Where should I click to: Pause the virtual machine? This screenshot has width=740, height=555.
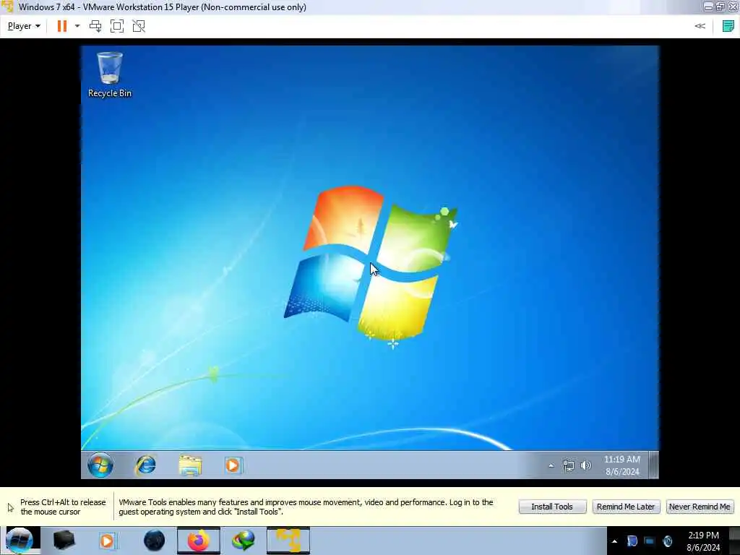tap(62, 26)
